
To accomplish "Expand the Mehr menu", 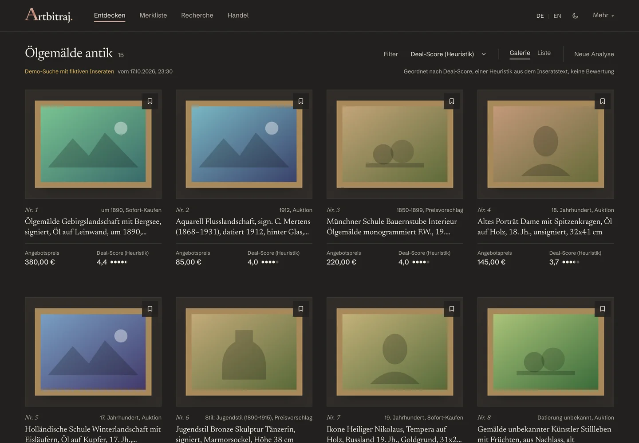I will (x=603, y=15).
